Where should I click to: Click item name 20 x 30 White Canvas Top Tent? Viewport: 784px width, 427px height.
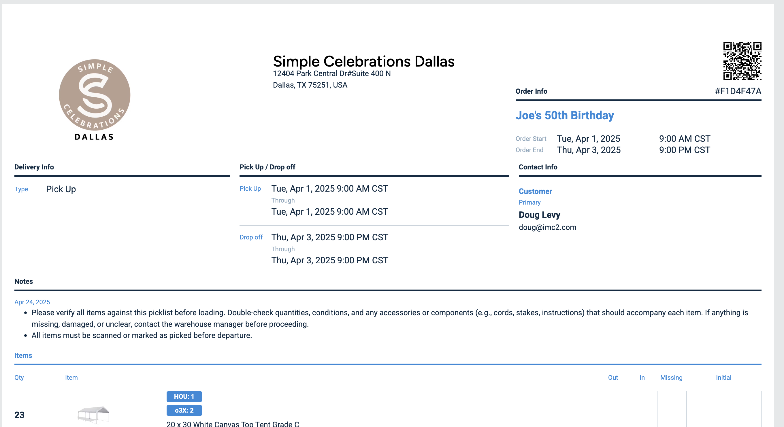233,424
